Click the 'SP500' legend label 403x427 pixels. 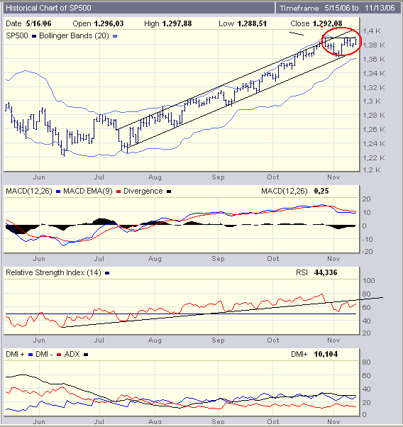(x=17, y=36)
